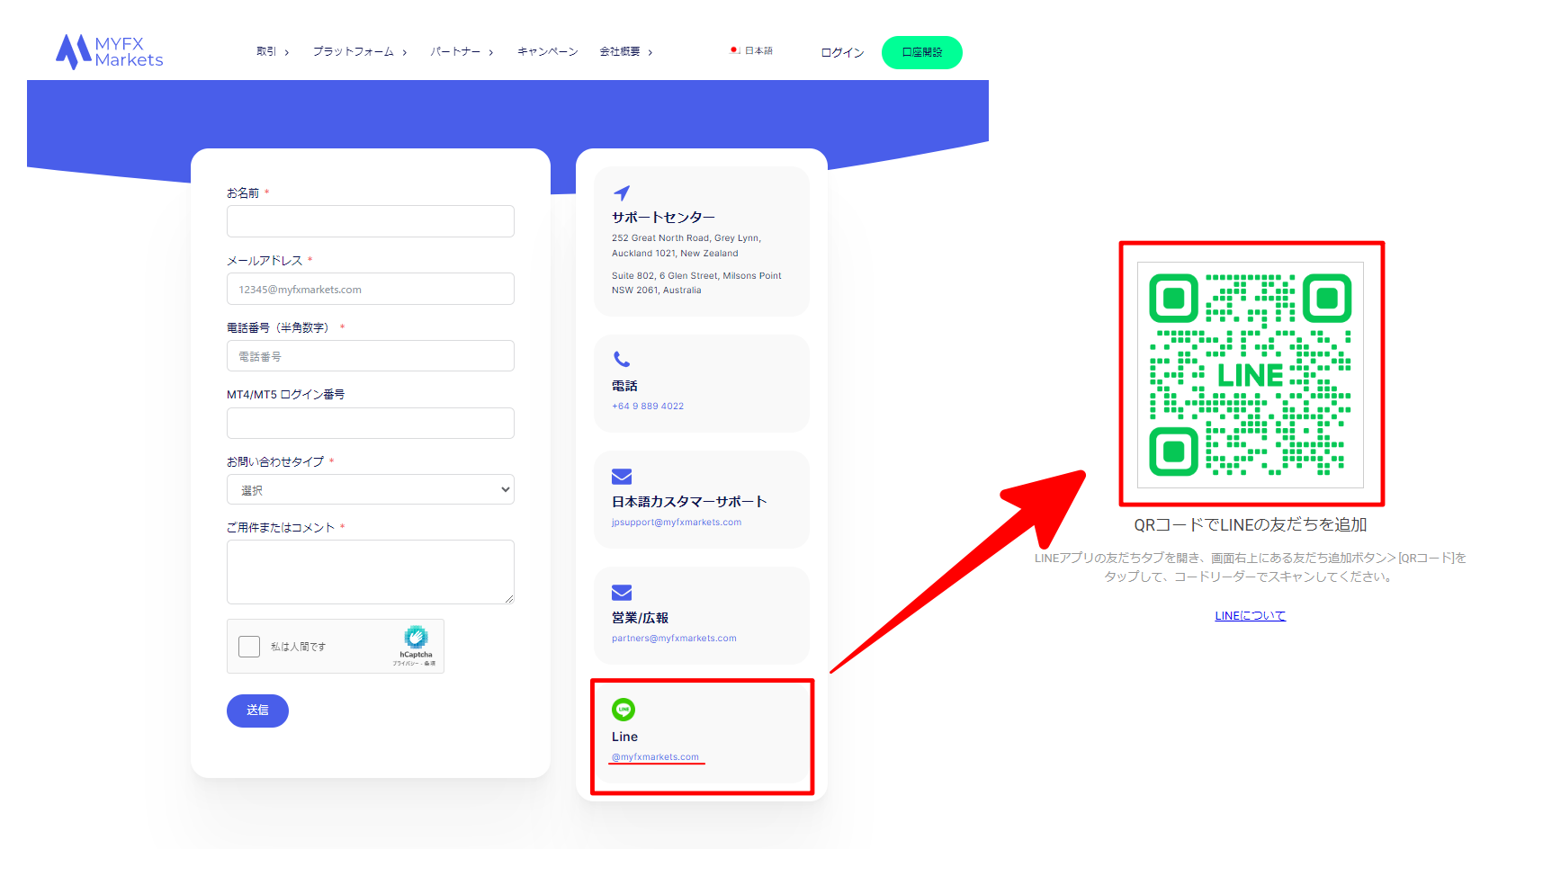Click the メールアドレス input field
The image size is (1543, 876).
point(371,289)
